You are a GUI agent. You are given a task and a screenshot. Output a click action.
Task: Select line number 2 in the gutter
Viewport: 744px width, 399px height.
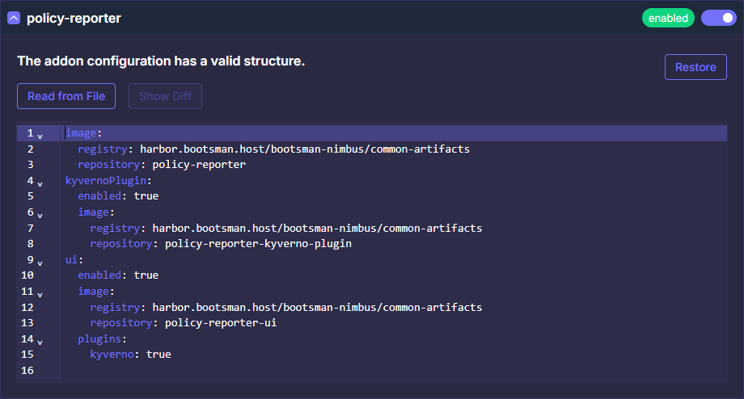coord(30,149)
